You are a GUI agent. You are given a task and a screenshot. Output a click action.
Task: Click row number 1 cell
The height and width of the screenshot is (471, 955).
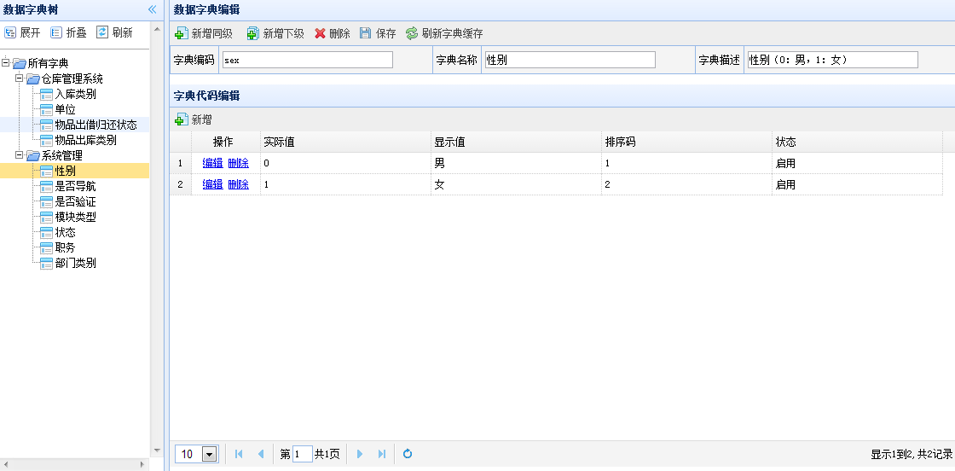(180, 163)
